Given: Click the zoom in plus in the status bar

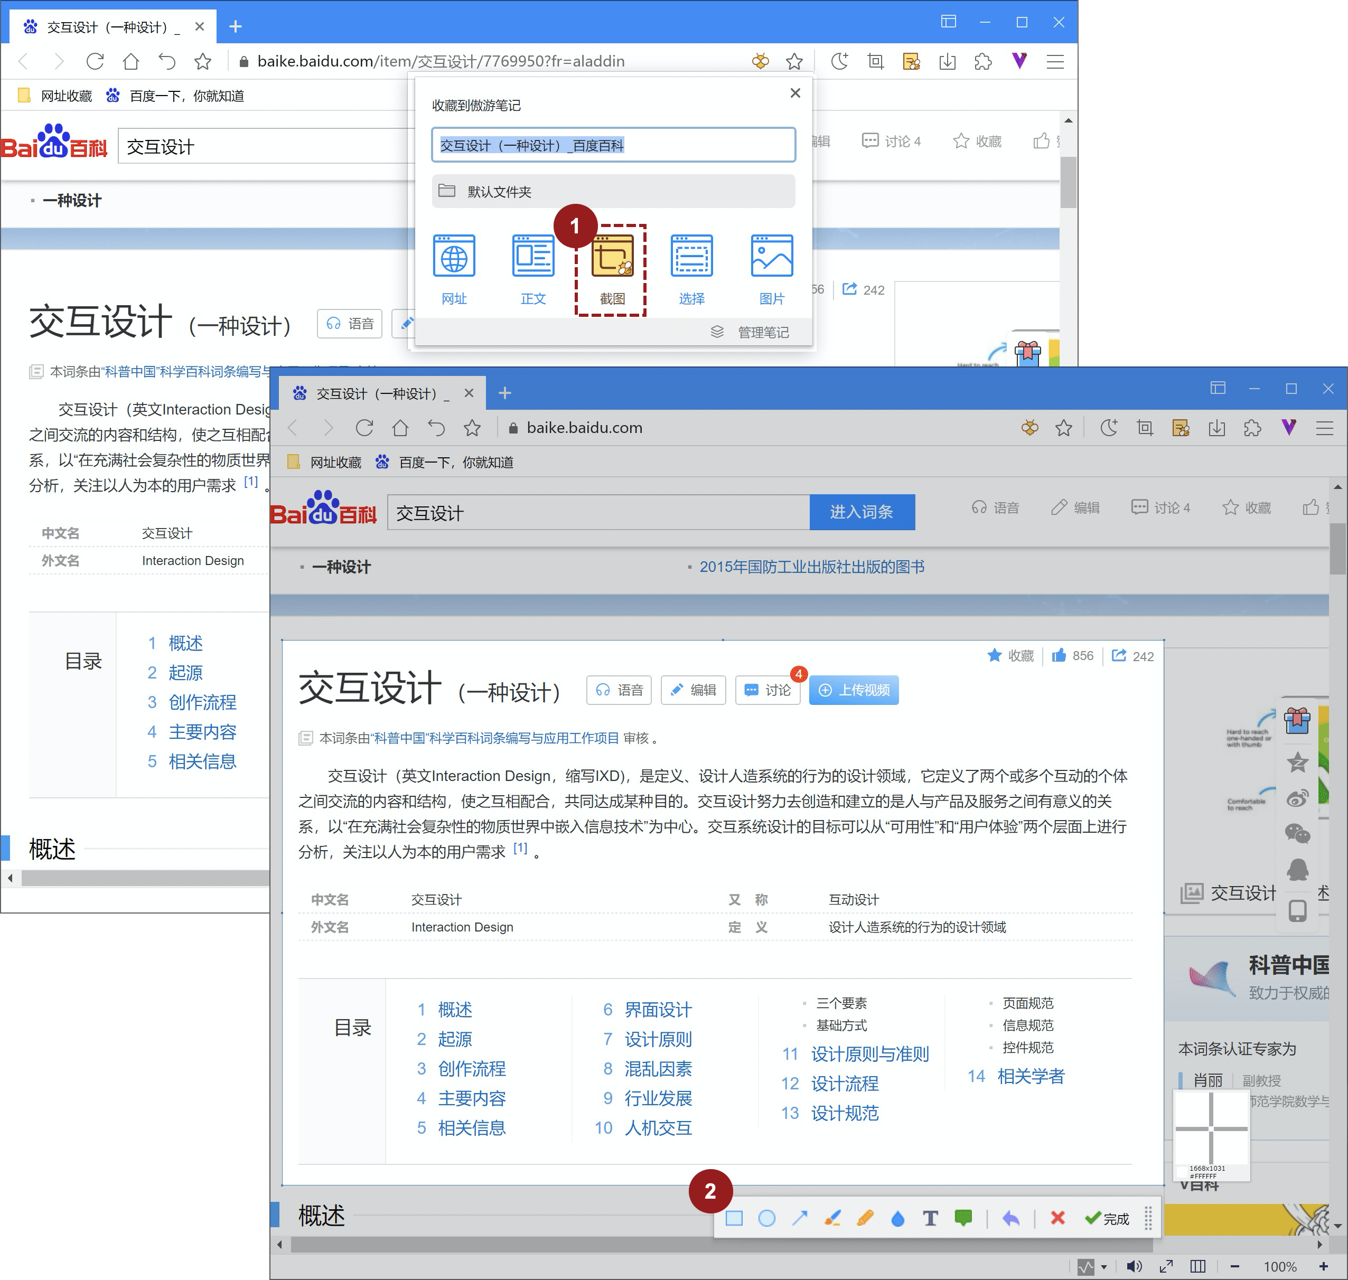Looking at the screenshot, I should [1323, 1266].
